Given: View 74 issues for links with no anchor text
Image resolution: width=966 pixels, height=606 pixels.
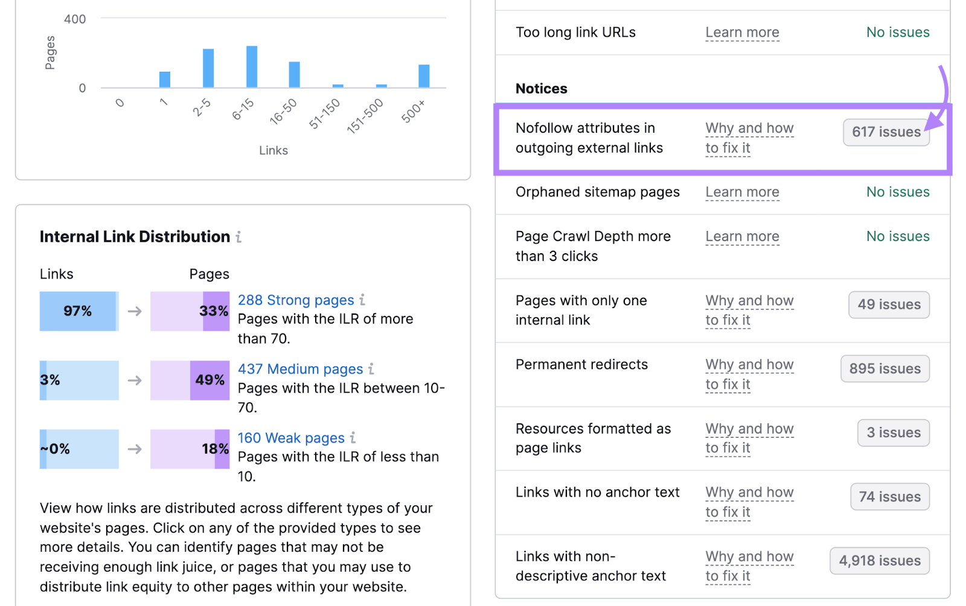Looking at the screenshot, I should (x=889, y=496).
